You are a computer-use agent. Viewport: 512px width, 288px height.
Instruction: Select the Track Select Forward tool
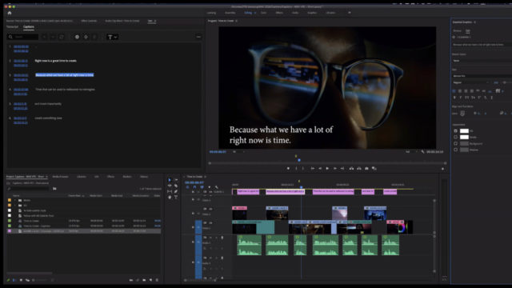[x=176, y=180]
